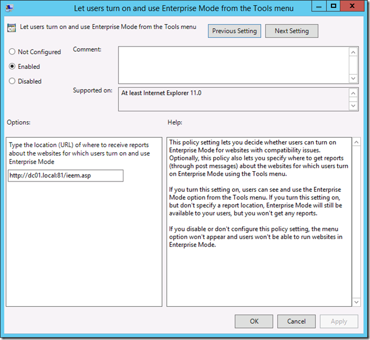Select the Disabled radio button
Screen dimensions: 370x340
tap(12, 82)
